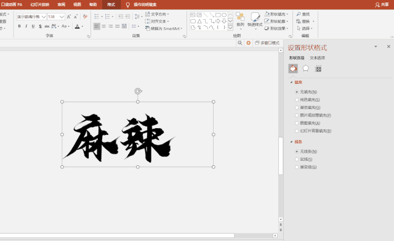Viewport: 394px width, 241px height.
Task: Open the Review (审阅) tab
Action: coord(62,4)
